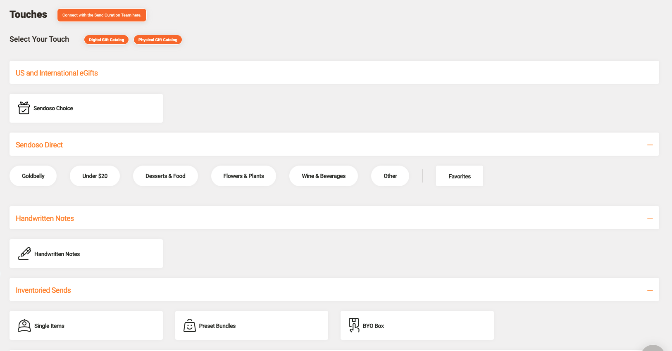Open the Physical Gift Catalog
This screenshot has height=351, width=672.
[x=158, y=40]
